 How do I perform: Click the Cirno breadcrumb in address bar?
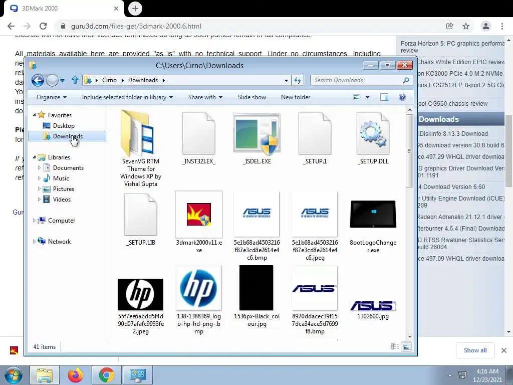coord(109,80)
